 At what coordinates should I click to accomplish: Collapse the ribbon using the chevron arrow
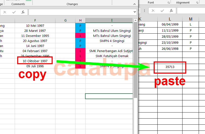(134, 4)
